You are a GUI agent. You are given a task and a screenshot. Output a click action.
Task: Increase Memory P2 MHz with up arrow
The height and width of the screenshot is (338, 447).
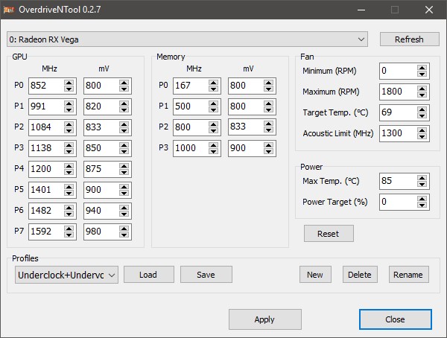(213, 124)
